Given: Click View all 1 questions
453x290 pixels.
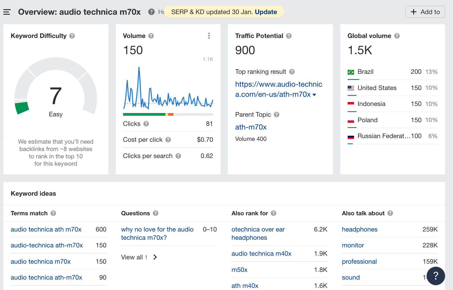Looking at the screenshot, I should (139, 257).
